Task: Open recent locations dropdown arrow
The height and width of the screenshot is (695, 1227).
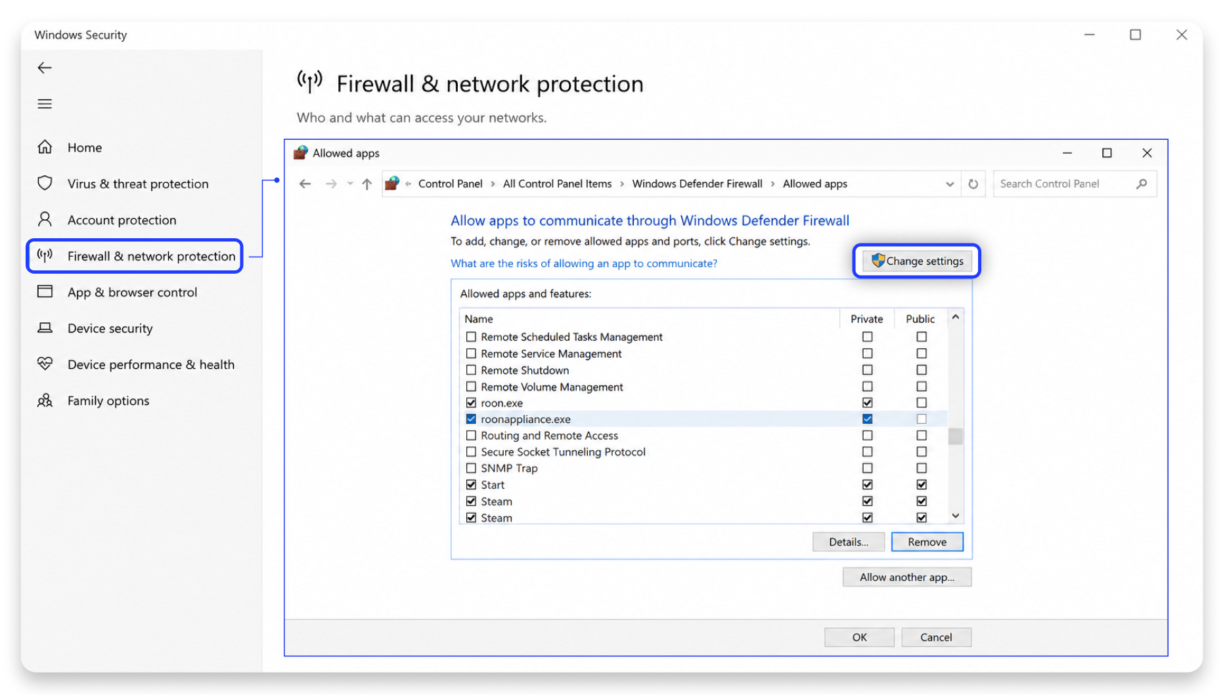Action: coord(350,184)
